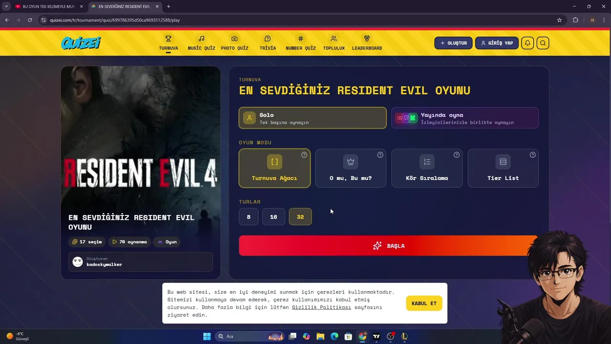Choose Kör Sıralama game mode
Viewport: 611px width, 344px height.
(427, 168)
